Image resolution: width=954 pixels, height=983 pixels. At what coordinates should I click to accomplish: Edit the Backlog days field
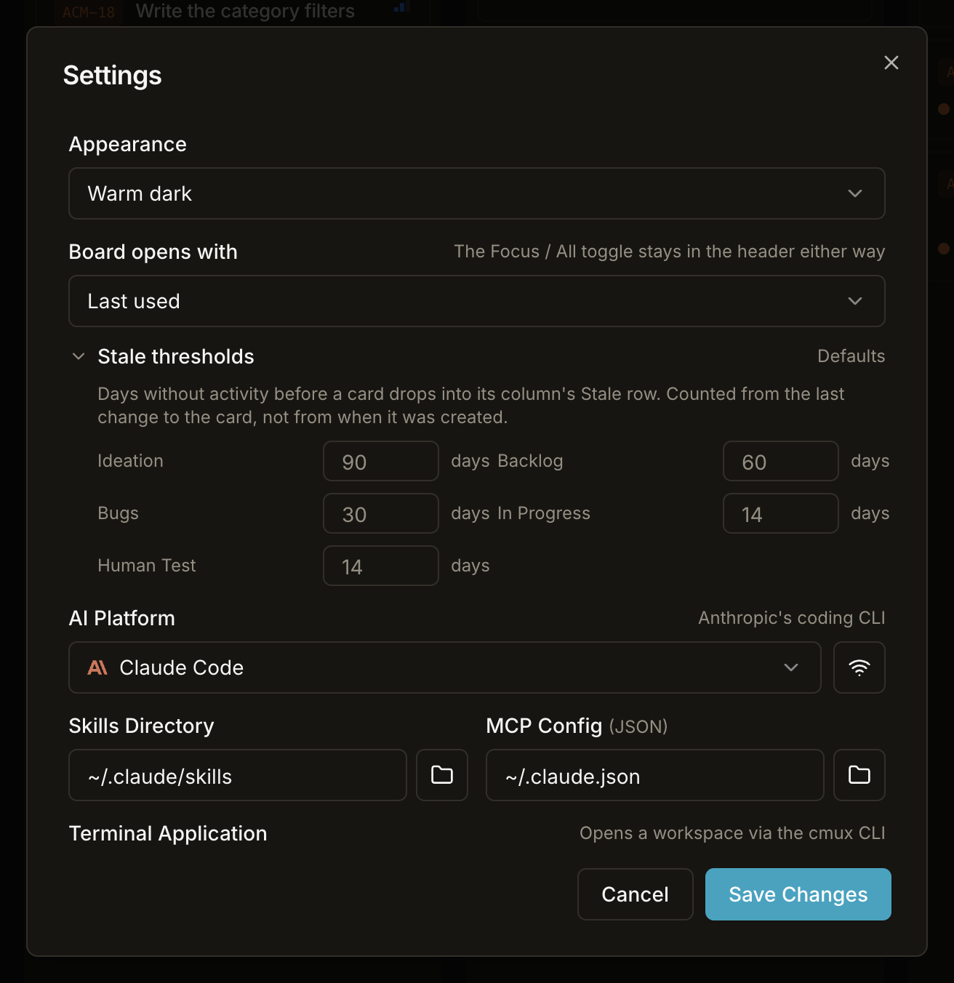tap(781, 461)
